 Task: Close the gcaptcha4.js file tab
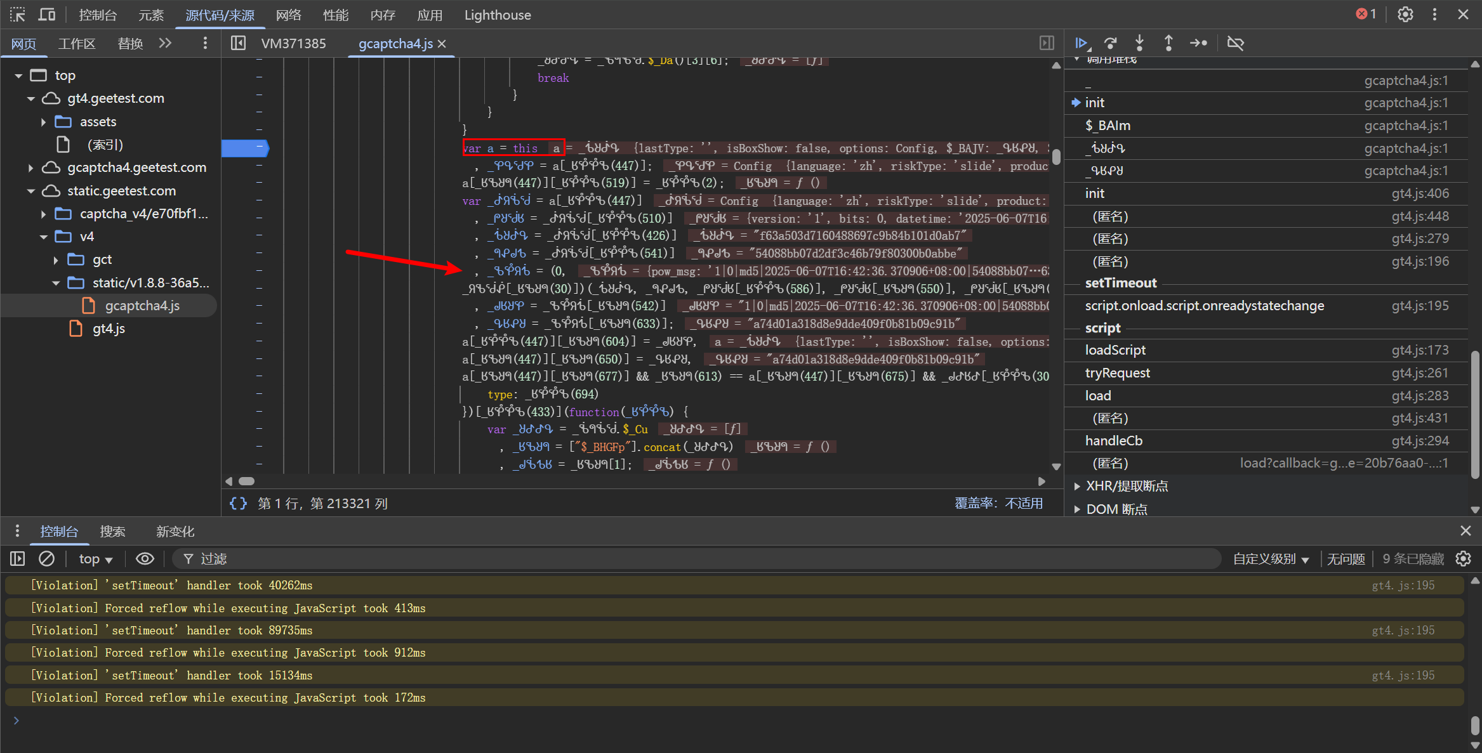442,44
